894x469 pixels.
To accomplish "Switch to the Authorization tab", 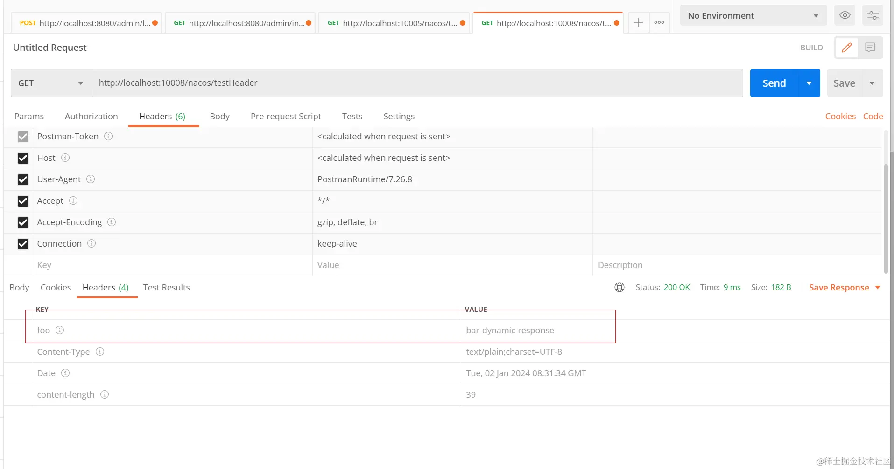I will coord(91,116).
